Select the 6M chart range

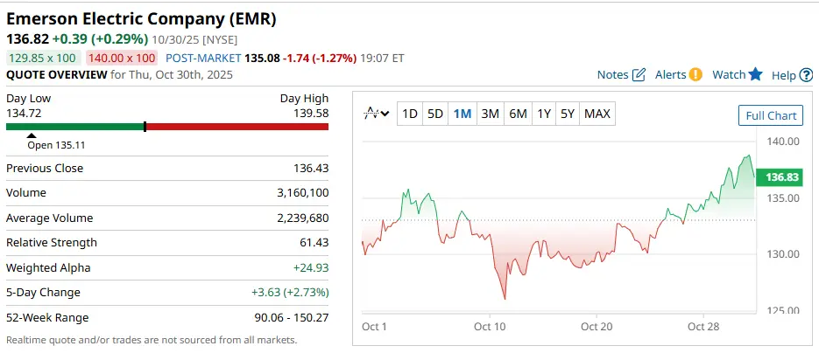(518, 114)
